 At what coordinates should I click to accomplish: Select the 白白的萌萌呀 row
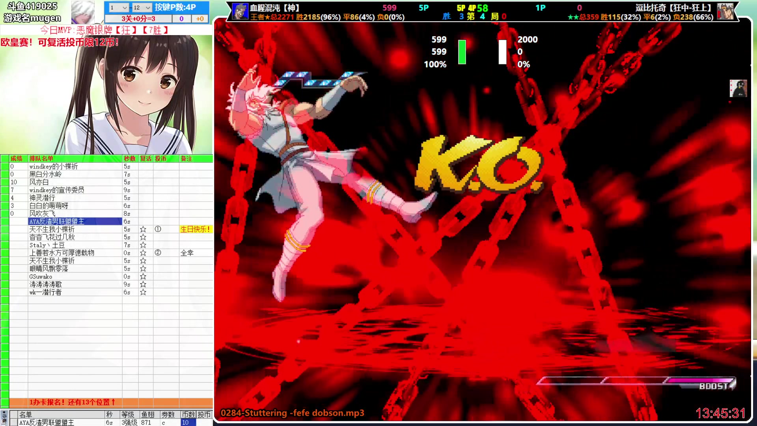(106, 206)
